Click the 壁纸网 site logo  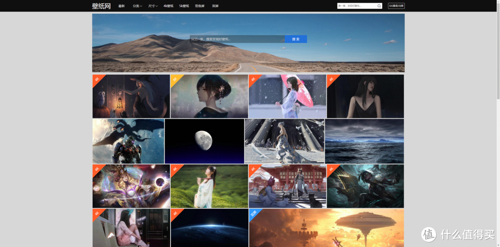(x=101, y=6)
